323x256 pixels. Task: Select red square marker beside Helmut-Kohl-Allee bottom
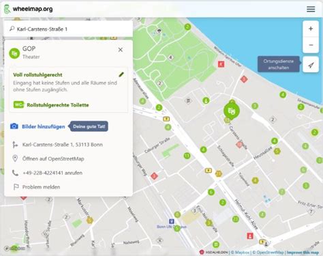[250, 236]
